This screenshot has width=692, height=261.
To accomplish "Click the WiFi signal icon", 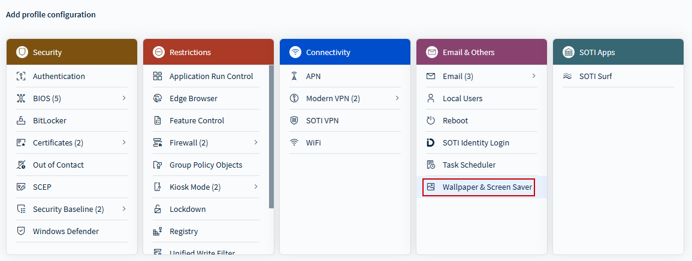I will 294,143.
